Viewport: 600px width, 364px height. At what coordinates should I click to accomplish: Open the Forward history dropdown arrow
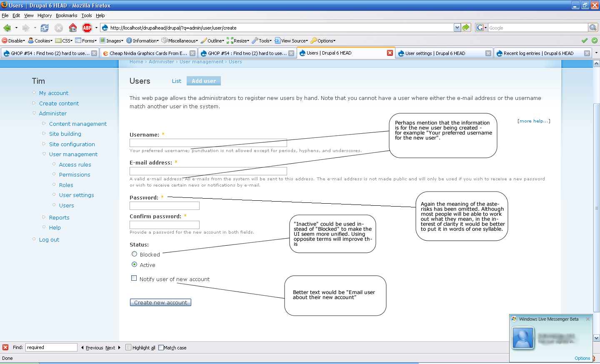pyautogui.click(x=35, y=28)
